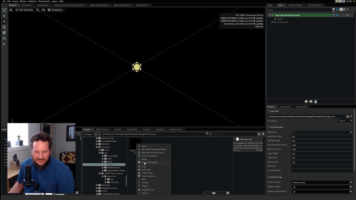
Task: Open the Checkpoint head dropdown
Action: pyautogui.click(x=345, y=121)
